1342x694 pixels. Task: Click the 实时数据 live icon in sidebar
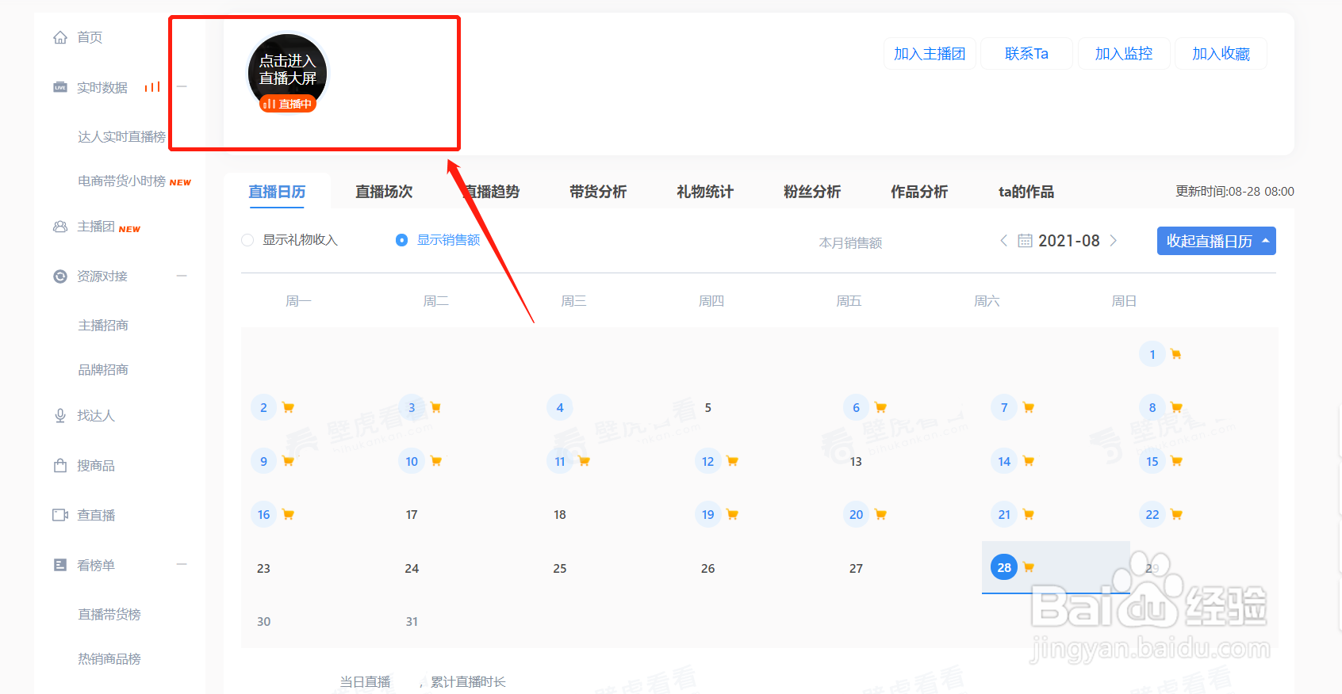(x=60, y=87)
